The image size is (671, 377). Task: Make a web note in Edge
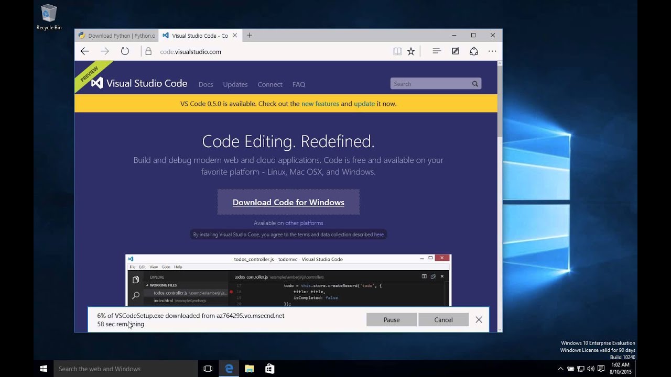[x=456, y=51]
